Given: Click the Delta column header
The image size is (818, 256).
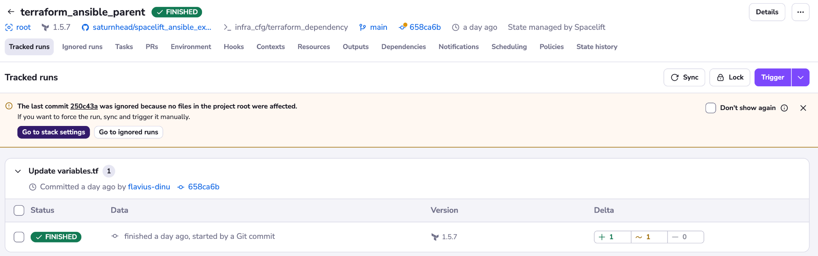Looking at the screenshot, I should tap(604, 210).
